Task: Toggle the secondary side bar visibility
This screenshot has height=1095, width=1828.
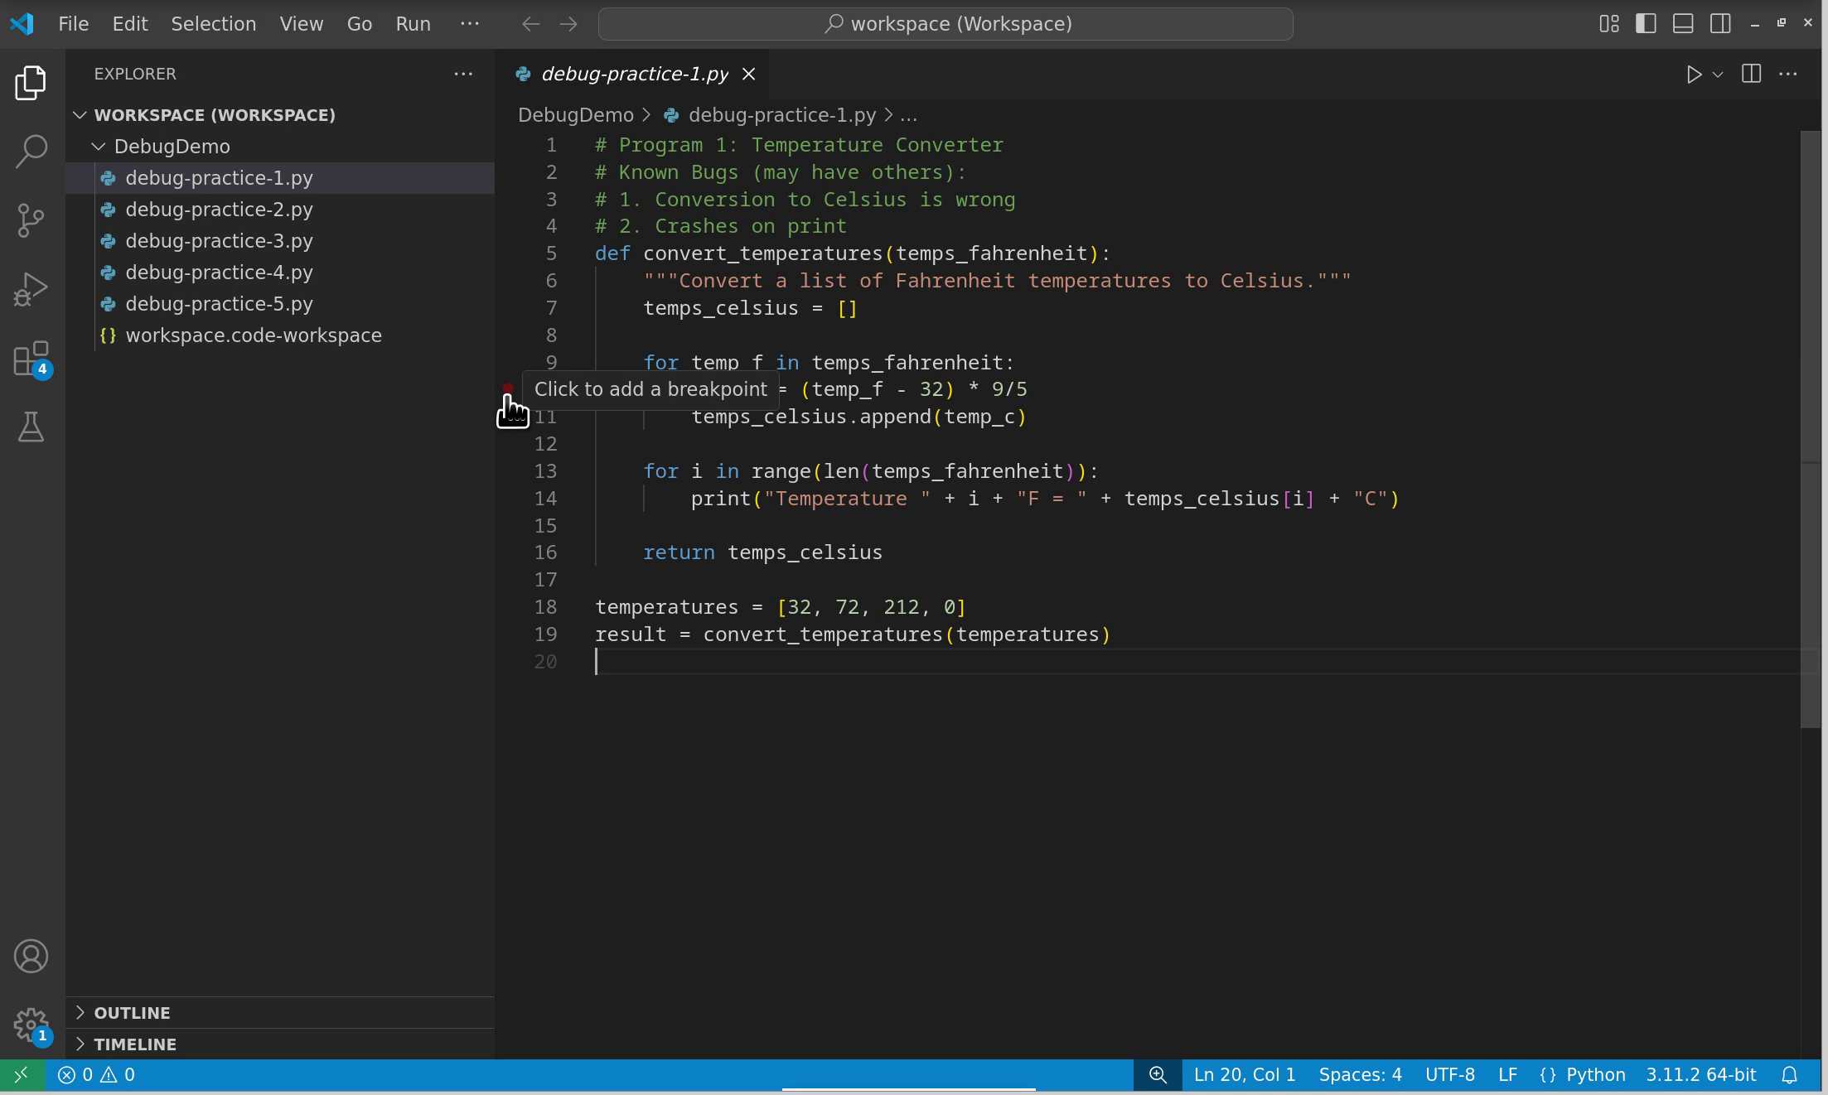Action: 1720,24
